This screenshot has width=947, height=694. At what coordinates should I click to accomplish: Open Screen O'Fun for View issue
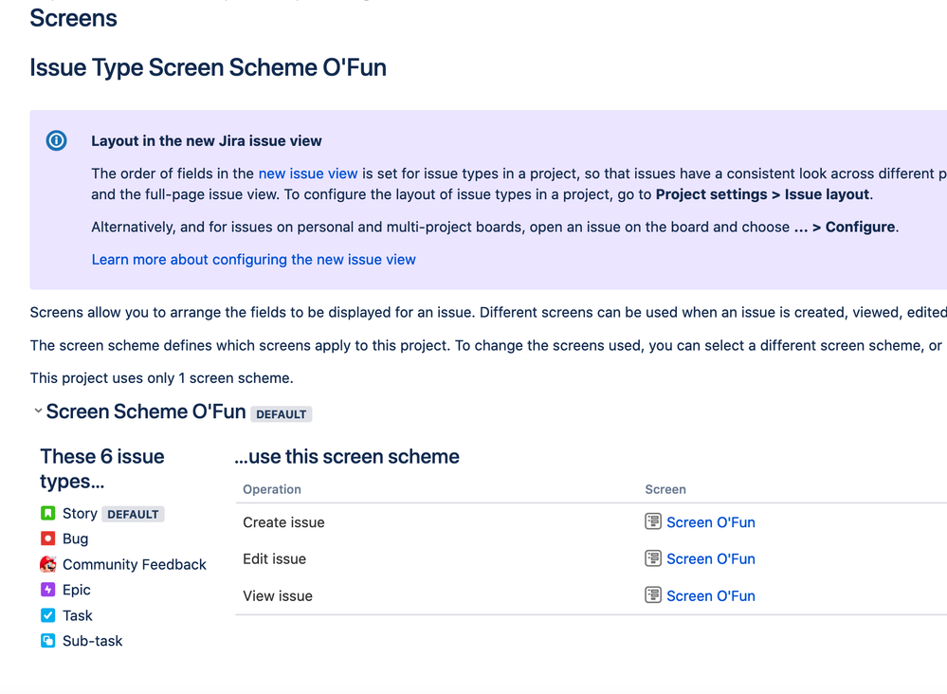pos(711,595)
